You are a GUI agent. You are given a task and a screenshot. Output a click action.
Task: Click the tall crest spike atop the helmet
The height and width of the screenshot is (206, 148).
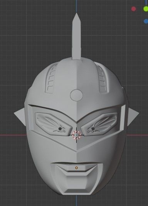pyautogui.click(x=76, y=37)
